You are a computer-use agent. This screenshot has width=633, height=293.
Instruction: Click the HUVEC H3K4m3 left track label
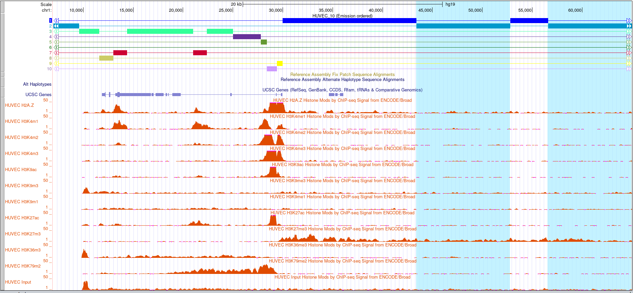click(21, 154)
